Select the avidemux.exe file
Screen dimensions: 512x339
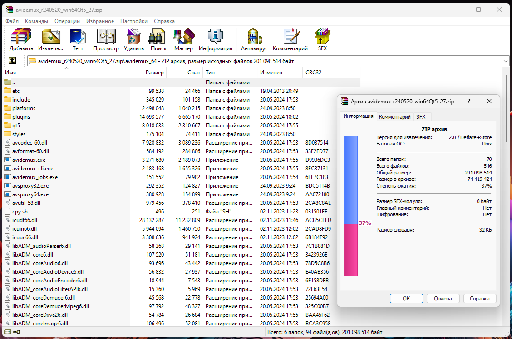pos(29,160)
